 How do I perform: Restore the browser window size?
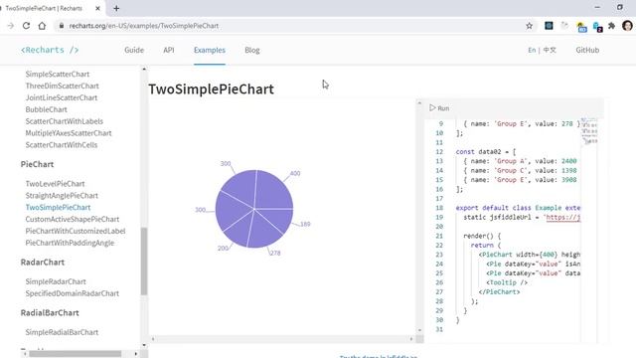click(619, 7)
